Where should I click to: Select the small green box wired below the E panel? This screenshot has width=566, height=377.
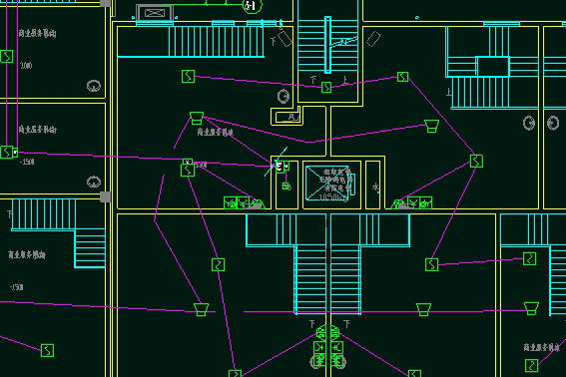tap(285, 187)
